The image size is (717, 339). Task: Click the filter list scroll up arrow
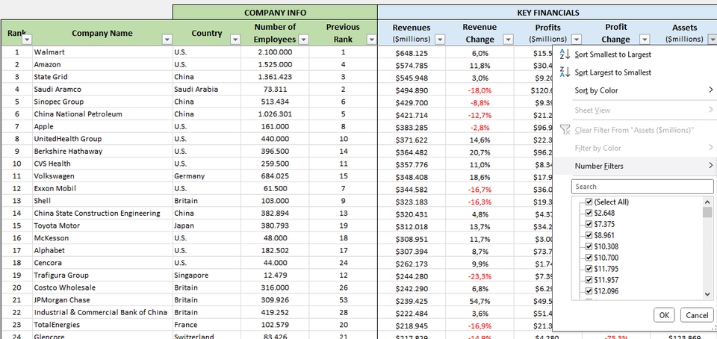(x=707, y=202)
